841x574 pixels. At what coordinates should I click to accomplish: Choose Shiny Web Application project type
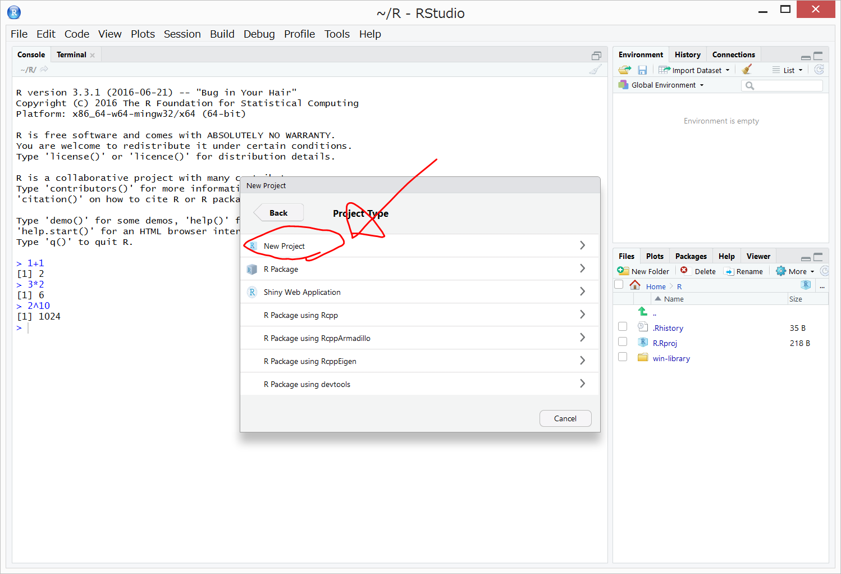tap(302, 292)
